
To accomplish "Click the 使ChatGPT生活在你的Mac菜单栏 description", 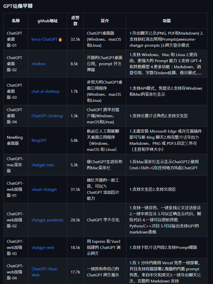I will pyautogui.click(x=104, y=165).
